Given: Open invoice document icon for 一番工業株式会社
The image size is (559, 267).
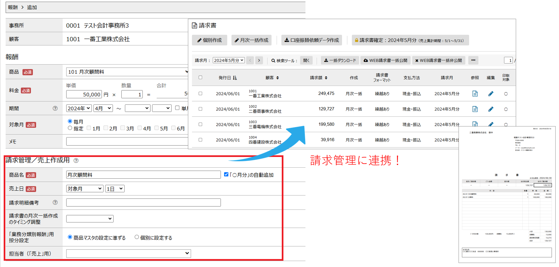Looking at the screenshot, I should [475, 94].
